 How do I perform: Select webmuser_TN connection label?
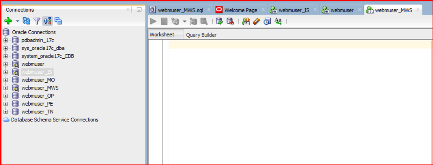(x=37, y=112)
